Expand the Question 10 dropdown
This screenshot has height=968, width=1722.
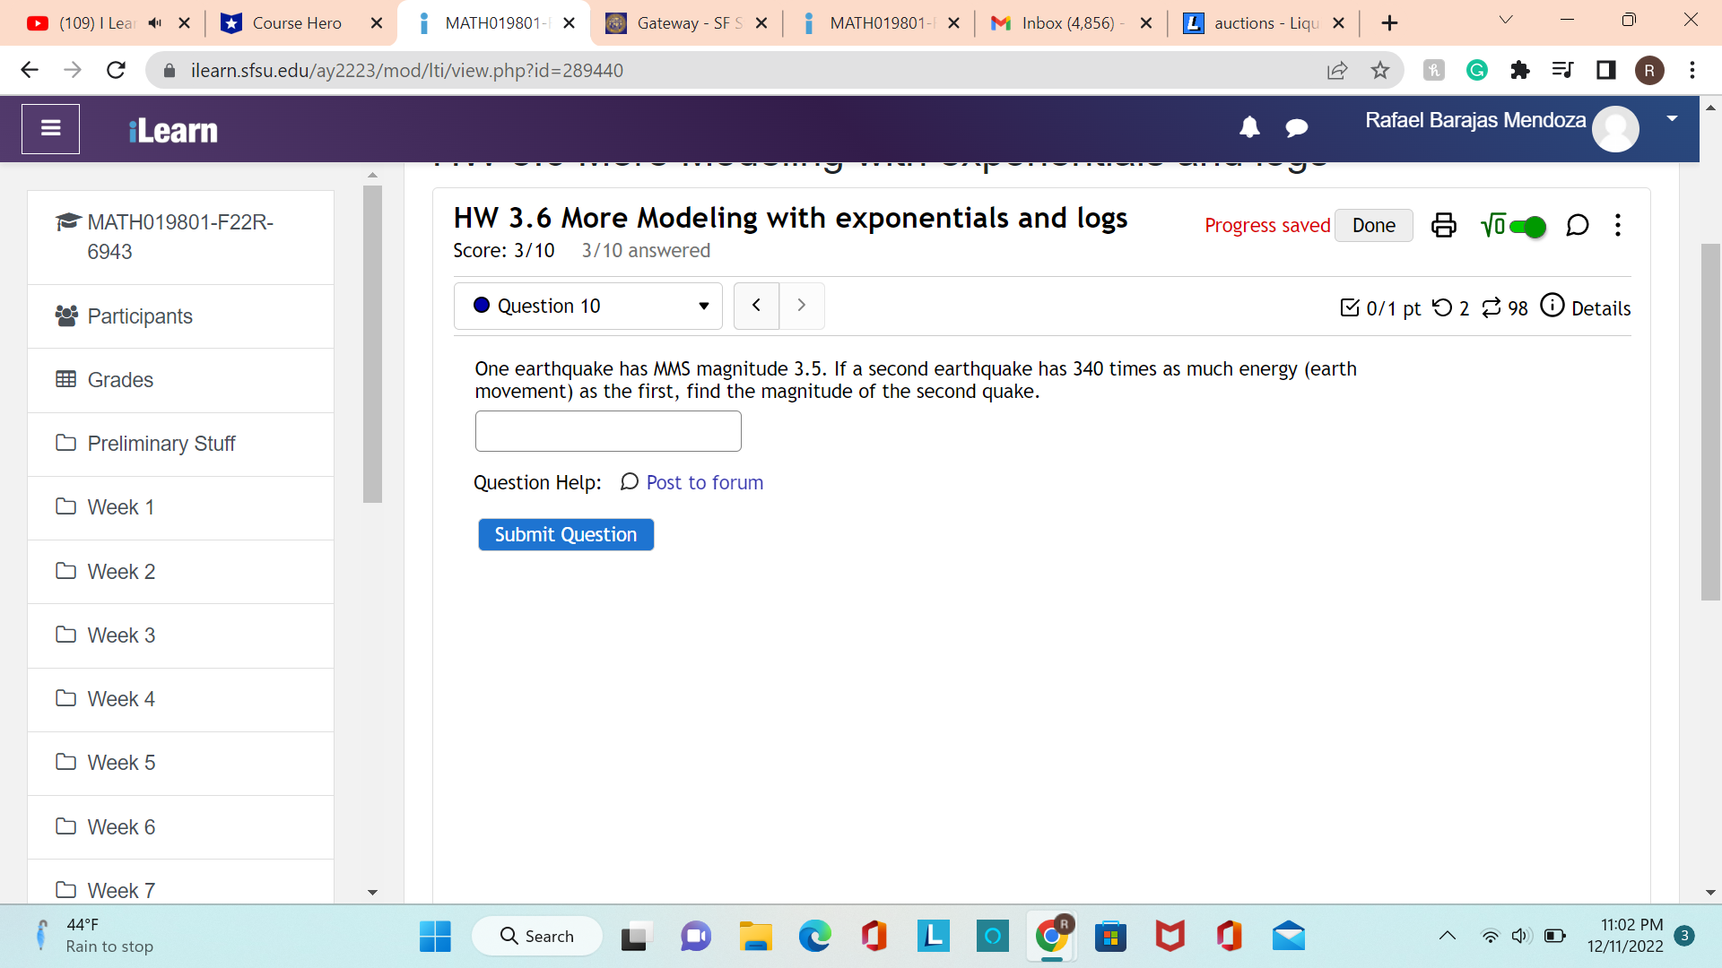pos(588,307)
